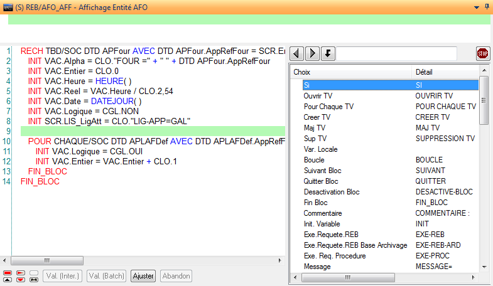Image resolution: width=493 pixels, height=286 pixels.
Task: Select 'Commentaire' from the choice list
Action: point(323,213)
